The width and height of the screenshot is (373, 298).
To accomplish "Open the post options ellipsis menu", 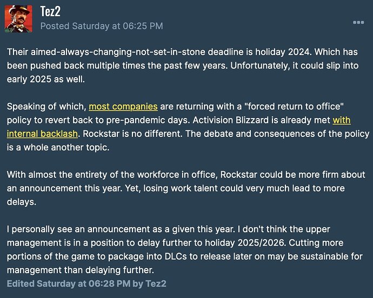I will point(358,22).
